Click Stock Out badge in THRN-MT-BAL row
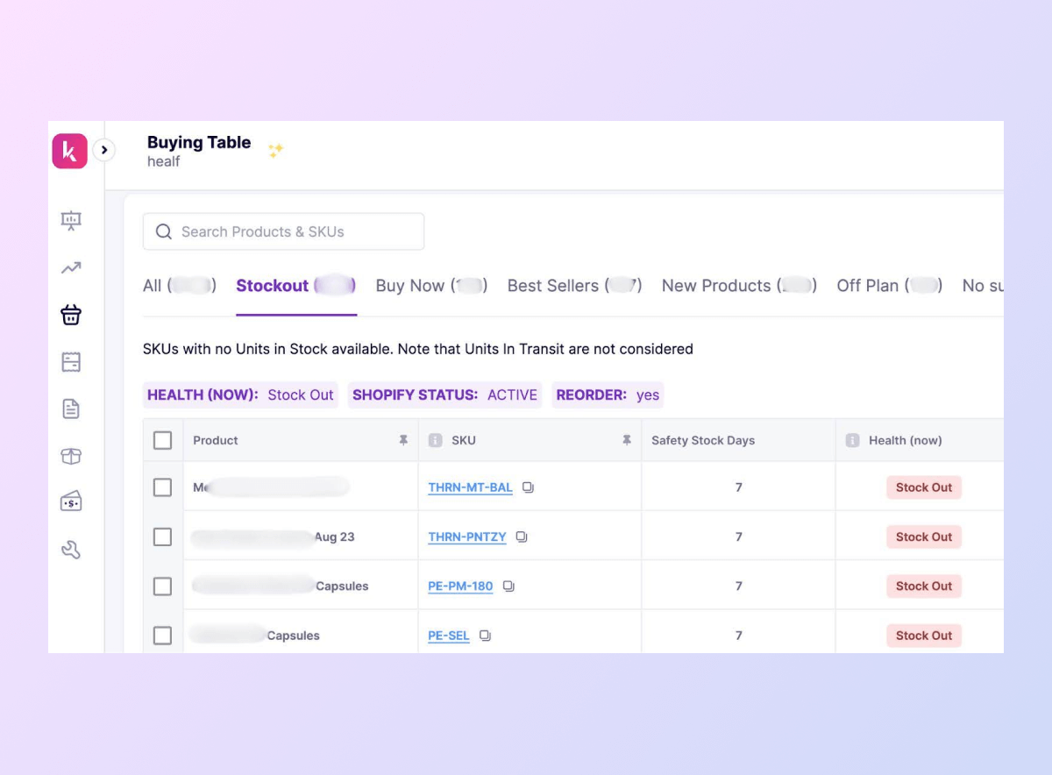Viewport: 1052px width, 775px height. pos(924,487)
